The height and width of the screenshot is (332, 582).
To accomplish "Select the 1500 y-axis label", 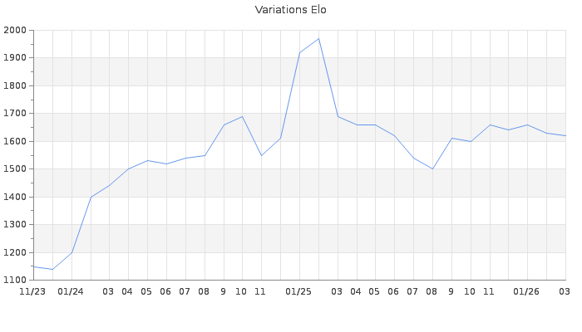I will pos(16,169).
